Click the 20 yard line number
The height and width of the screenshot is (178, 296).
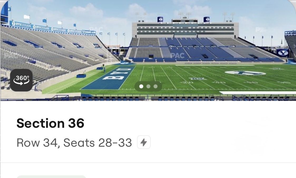187,83
